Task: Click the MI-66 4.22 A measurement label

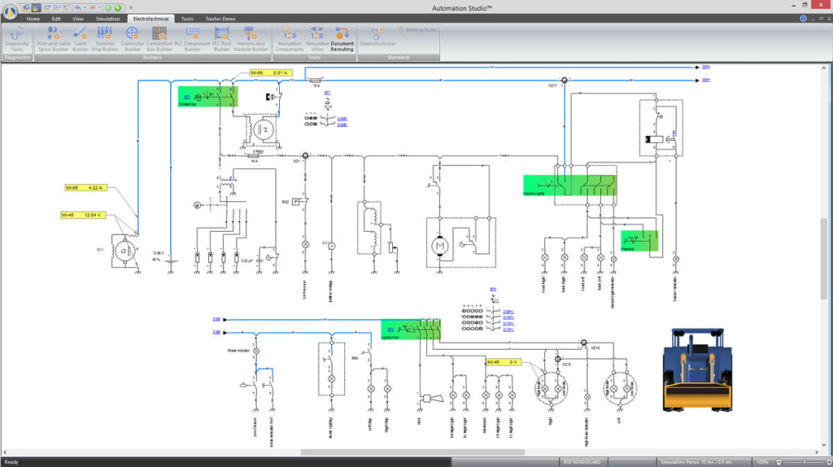Action: coord(85,188)
